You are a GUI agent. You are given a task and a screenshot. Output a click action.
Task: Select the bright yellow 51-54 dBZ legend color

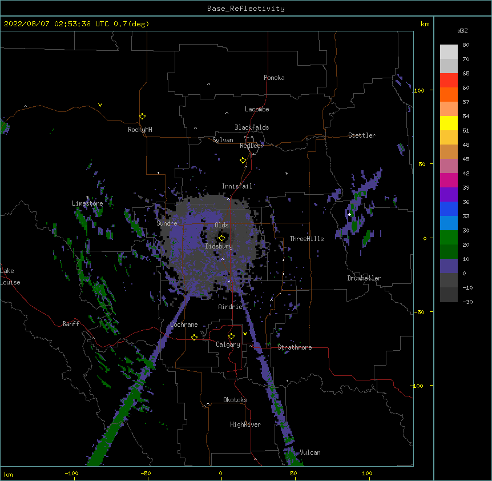449,123
